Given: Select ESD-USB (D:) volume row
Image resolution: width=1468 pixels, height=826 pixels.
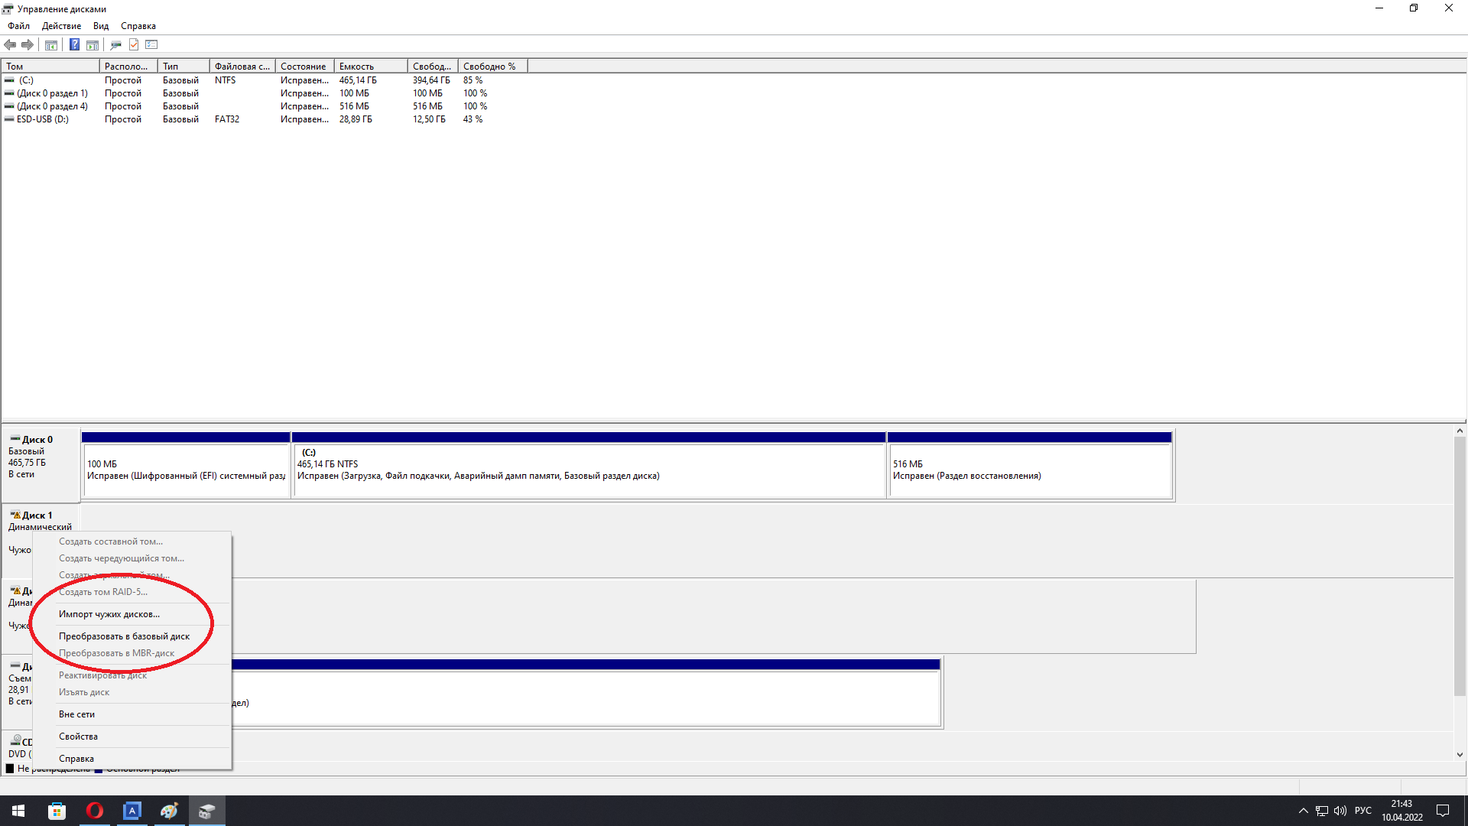Looking at the screenshot, I should point(43,119).
